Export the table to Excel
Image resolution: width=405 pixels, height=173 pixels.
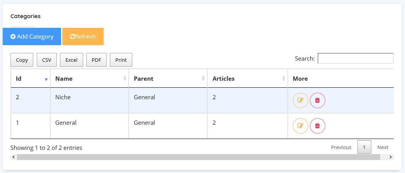pos(72,60)
